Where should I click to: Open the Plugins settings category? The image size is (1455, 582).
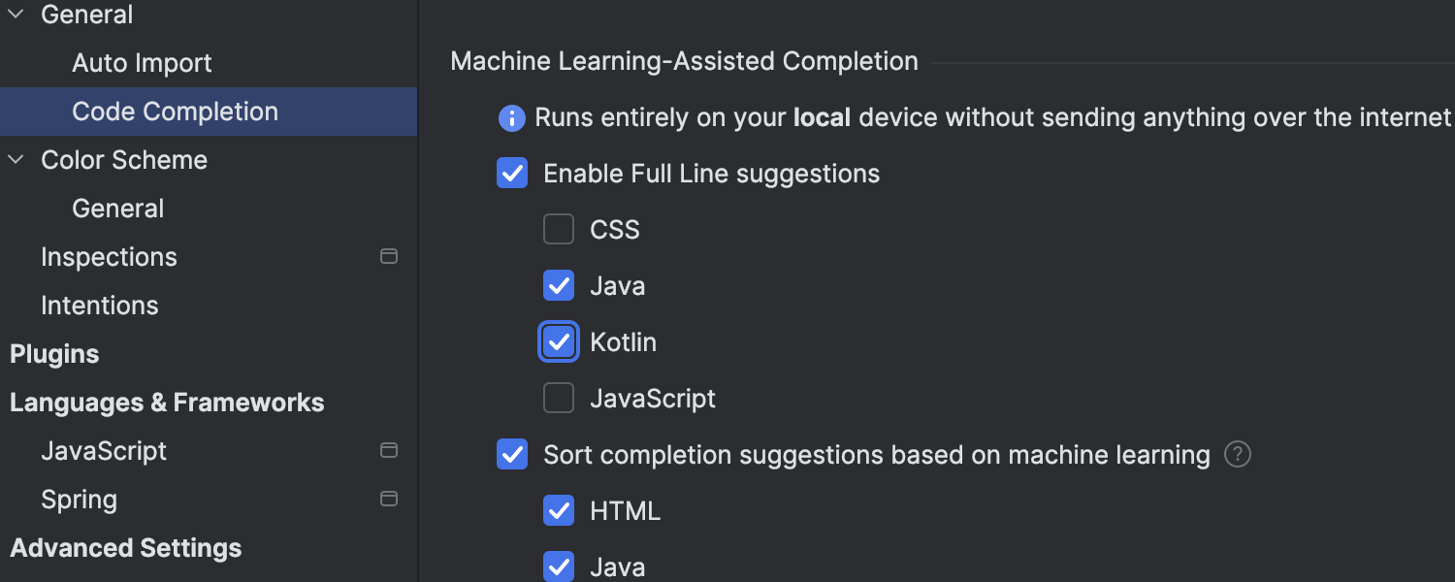pos(54,354)
